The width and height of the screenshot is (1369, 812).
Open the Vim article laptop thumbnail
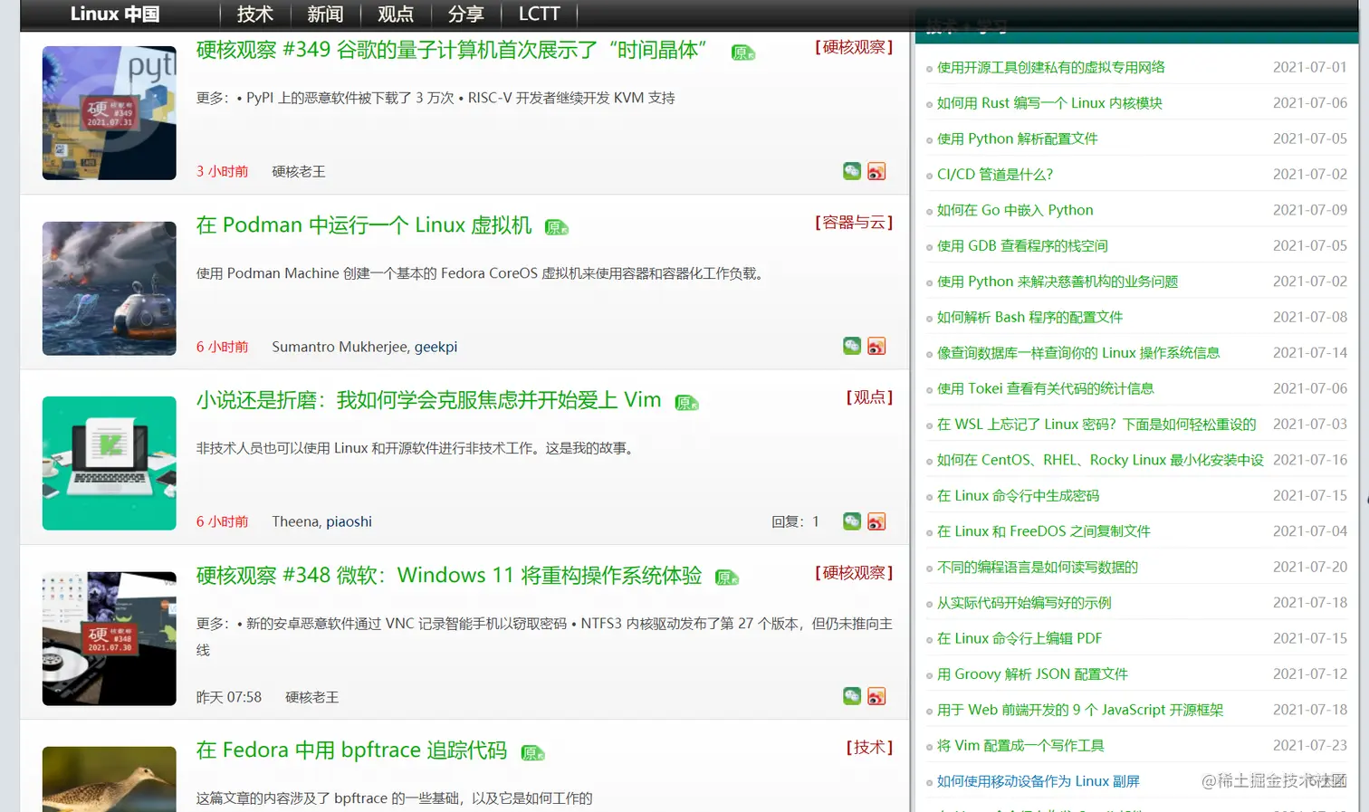tap(110, 463)
